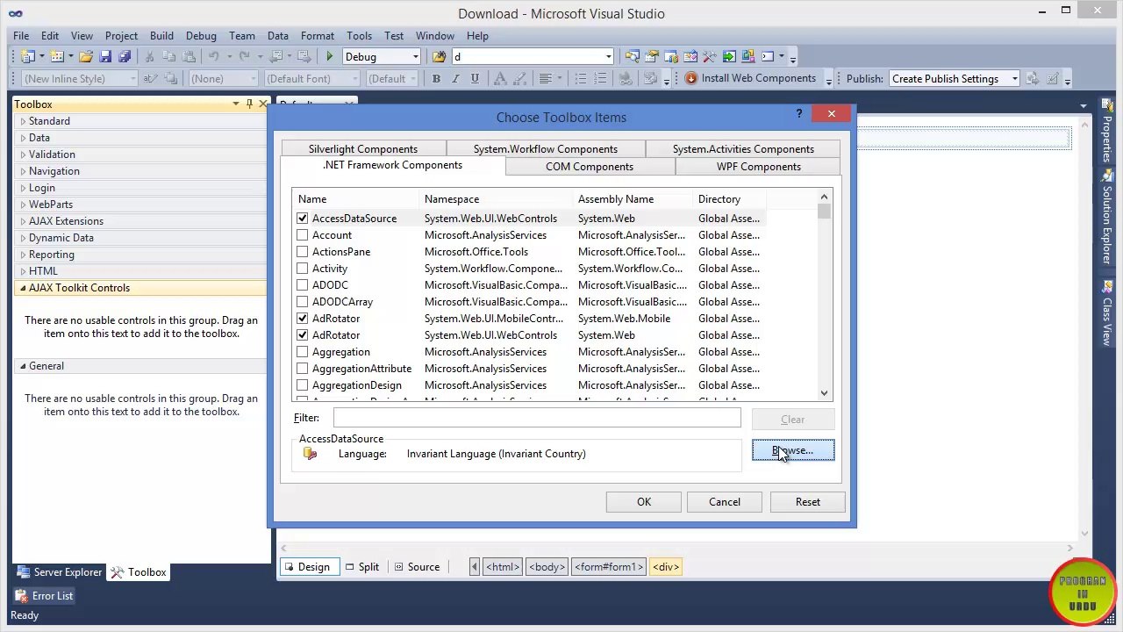Check the Aggregation checkbox
Image resolution: width=1123 pixels, height=632 pixels.
pos(303,352)
